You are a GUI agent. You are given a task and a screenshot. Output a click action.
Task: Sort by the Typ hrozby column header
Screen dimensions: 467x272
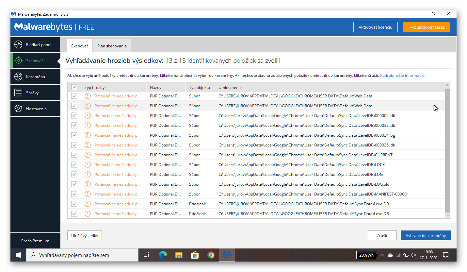click(113, 87)
